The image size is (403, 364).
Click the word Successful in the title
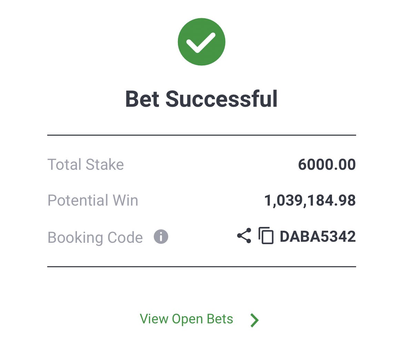coord(222,99)
